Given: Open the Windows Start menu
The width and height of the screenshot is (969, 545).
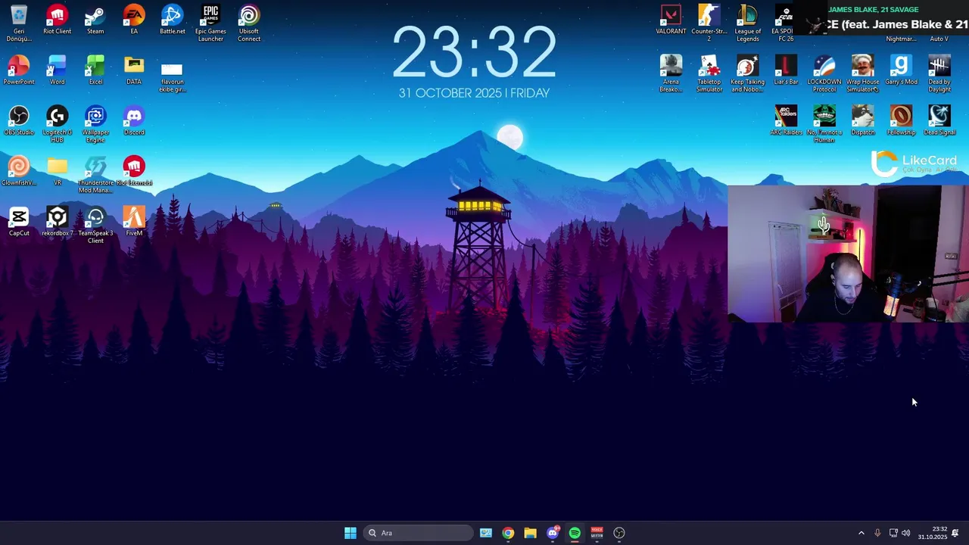Looking at the screenshot, I should (x=351, y=533).
